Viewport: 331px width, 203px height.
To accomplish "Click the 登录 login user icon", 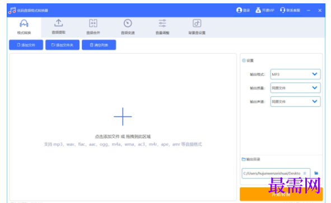I will [239, 10].
